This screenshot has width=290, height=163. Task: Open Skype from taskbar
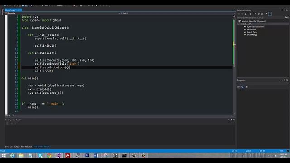click(40, 156)
